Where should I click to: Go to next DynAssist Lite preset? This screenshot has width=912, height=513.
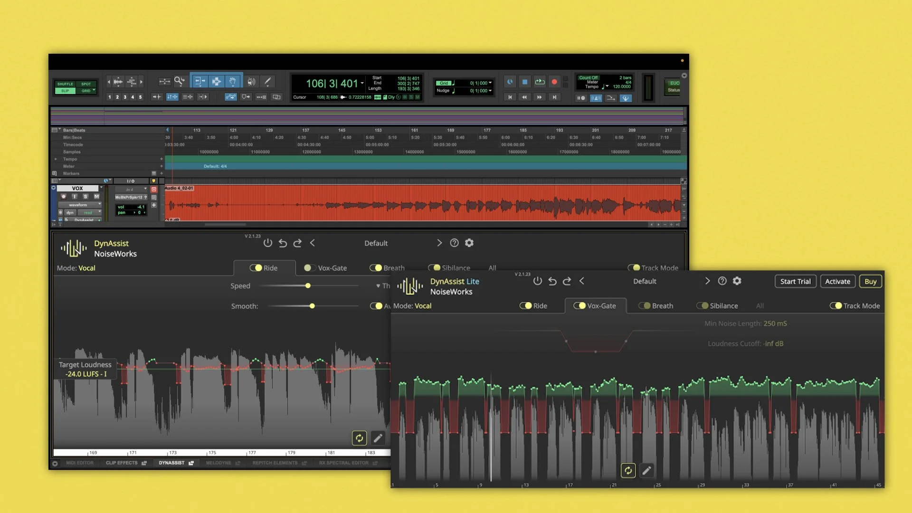[x=707, y=281]
